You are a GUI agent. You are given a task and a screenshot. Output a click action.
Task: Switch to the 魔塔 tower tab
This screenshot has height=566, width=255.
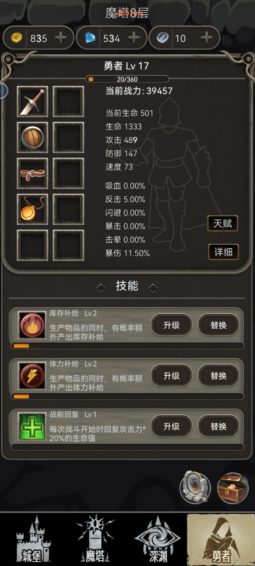(x=95, y=539)
